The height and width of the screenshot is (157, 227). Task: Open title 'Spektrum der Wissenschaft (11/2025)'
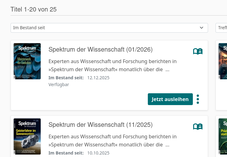tap(100, 125)
